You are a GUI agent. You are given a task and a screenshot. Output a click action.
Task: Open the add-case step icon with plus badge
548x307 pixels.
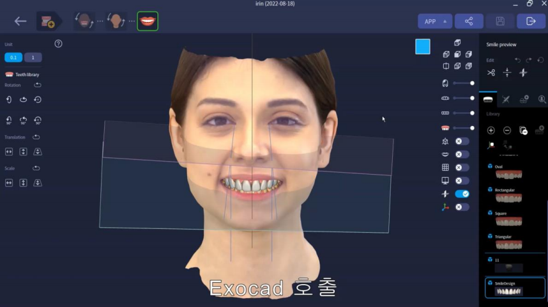[48, 21]
